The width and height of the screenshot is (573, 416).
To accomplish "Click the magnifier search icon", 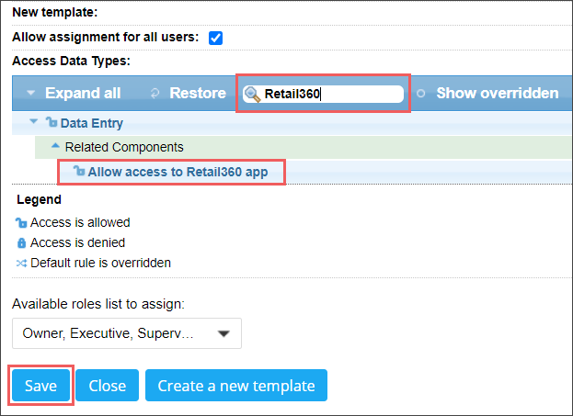I will 252,95.
